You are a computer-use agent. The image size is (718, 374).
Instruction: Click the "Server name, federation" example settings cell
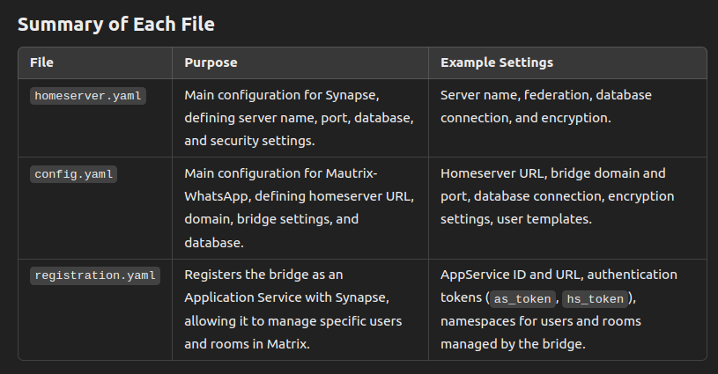coord(567,118)
